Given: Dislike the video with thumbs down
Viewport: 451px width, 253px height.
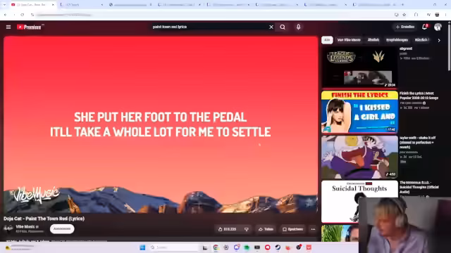Looking at the screenshot, I should pyautogui.click(x=247, y=229).
